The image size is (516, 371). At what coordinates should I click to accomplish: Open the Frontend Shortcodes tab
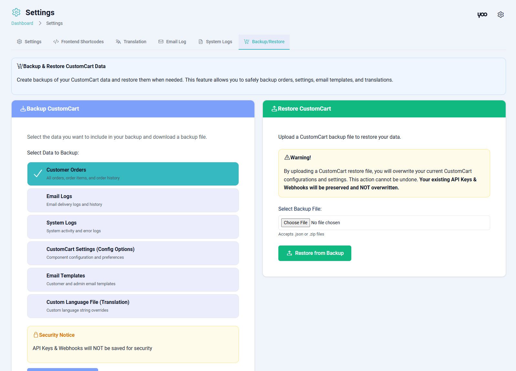[78, 42]
